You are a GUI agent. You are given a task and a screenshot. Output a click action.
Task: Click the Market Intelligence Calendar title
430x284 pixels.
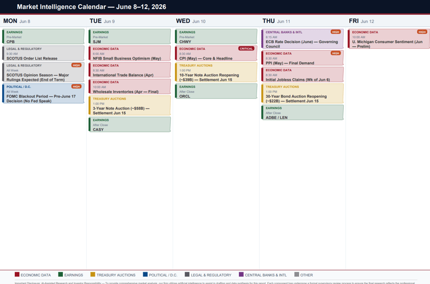[x=92, y=7]
